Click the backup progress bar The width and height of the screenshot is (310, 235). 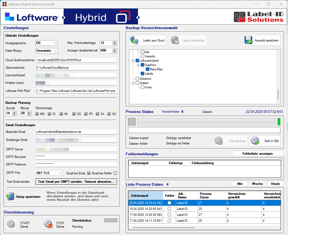206,120
